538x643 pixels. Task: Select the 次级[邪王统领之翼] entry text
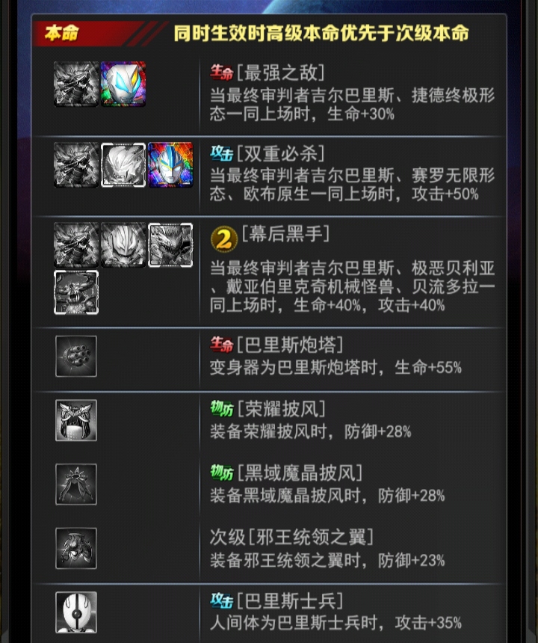pos(291,537)
